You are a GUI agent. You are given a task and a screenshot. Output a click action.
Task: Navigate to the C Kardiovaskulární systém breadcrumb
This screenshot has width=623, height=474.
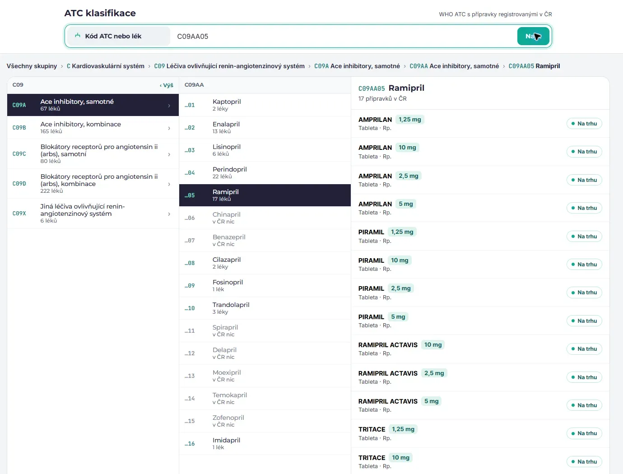[x=106, y=66]
